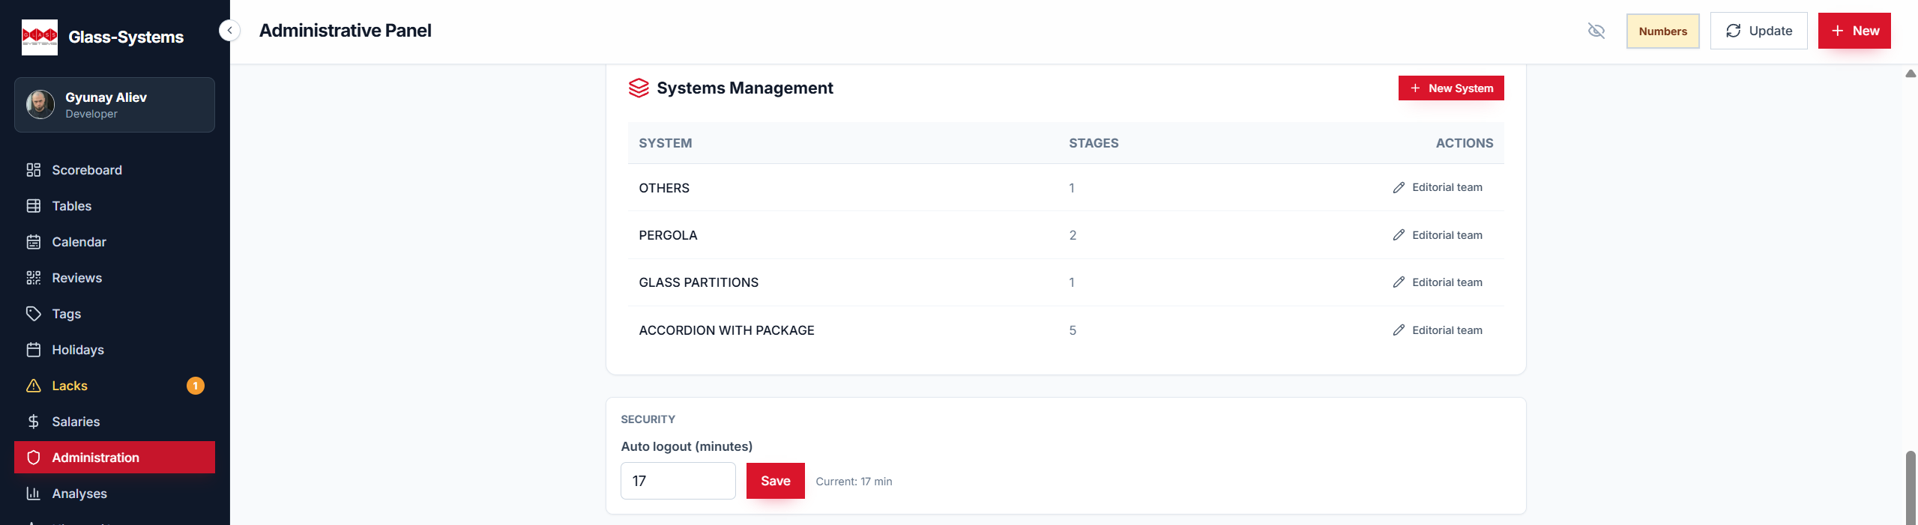Image resolution: width=1918 pixels, height=525 pixels.
Task: Open the Lacks section
Action: (x=115, y=386)
